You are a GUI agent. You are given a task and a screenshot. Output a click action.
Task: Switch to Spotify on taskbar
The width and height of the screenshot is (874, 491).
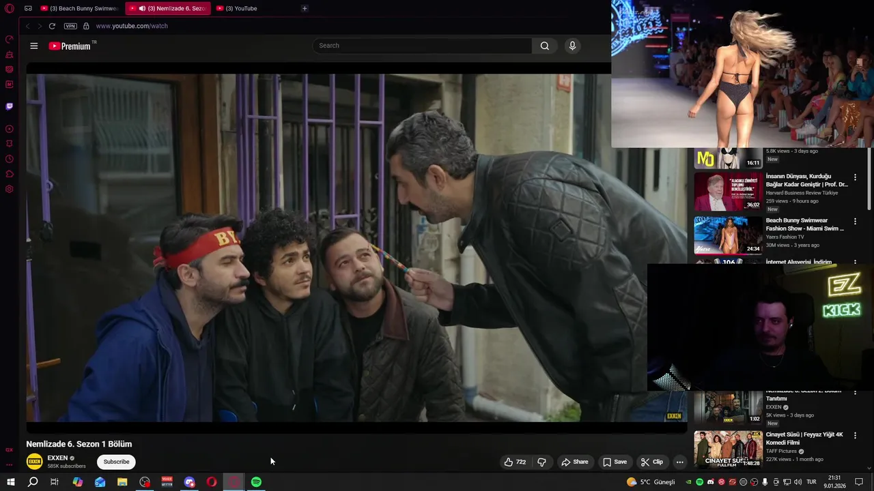point(256,482)
